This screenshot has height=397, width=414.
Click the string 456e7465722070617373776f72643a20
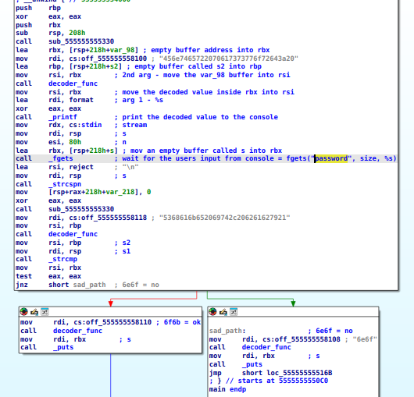(229, 58)
